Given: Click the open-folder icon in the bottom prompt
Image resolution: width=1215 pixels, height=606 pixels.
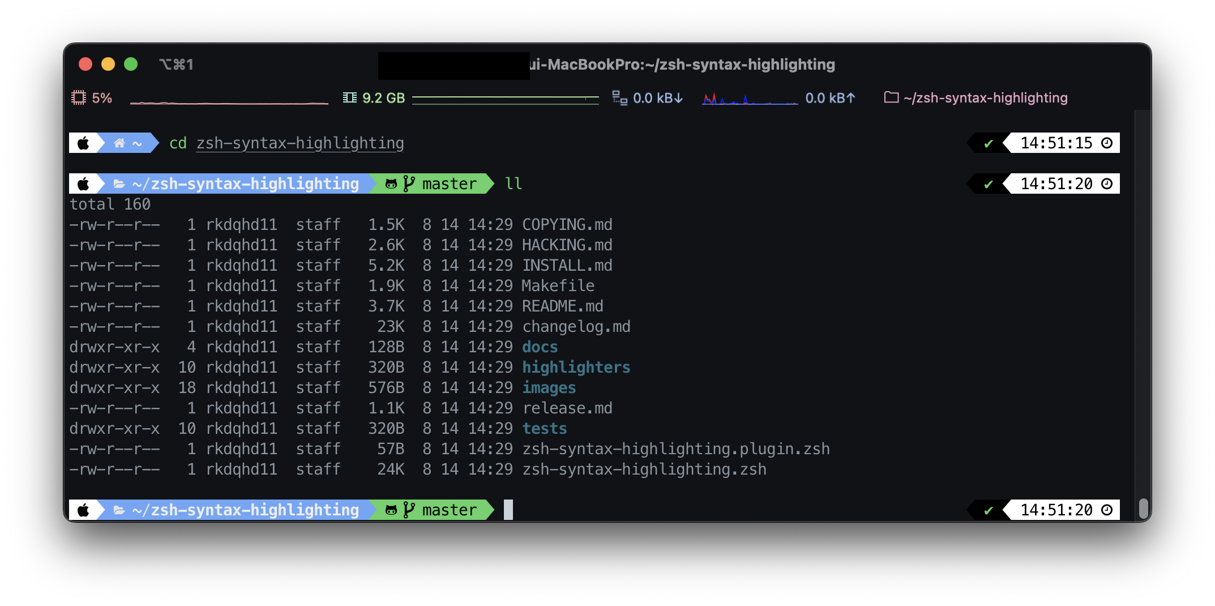Looking at the screenshot, I should [119, 510].
